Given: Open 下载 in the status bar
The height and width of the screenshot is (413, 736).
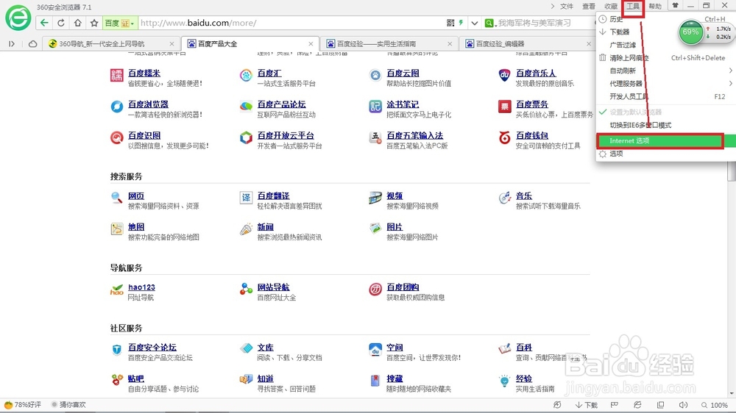Looking at the screenshot, I should 587,405.
